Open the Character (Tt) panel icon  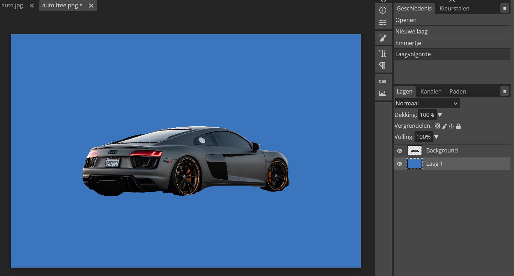383,53
